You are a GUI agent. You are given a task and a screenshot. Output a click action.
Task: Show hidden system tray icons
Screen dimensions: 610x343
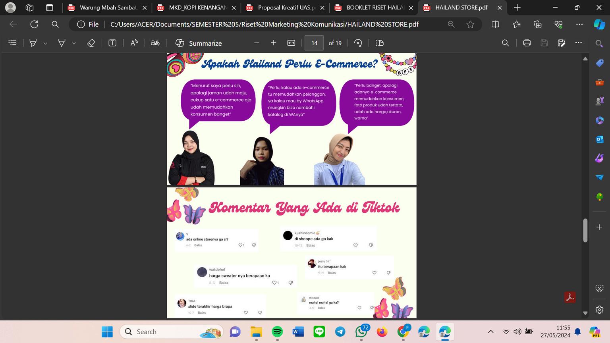coord(491,332)
